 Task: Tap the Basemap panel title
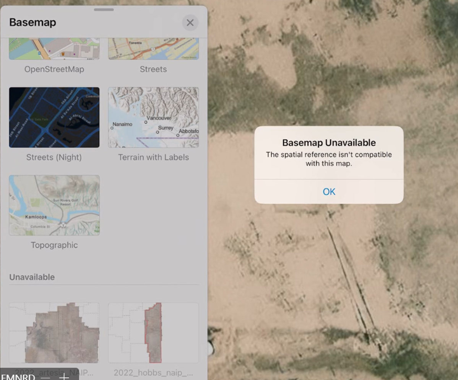click(x=32, y=22)
